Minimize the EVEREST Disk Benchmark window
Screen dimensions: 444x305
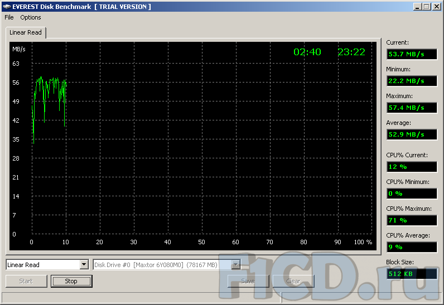coord(417,7)
